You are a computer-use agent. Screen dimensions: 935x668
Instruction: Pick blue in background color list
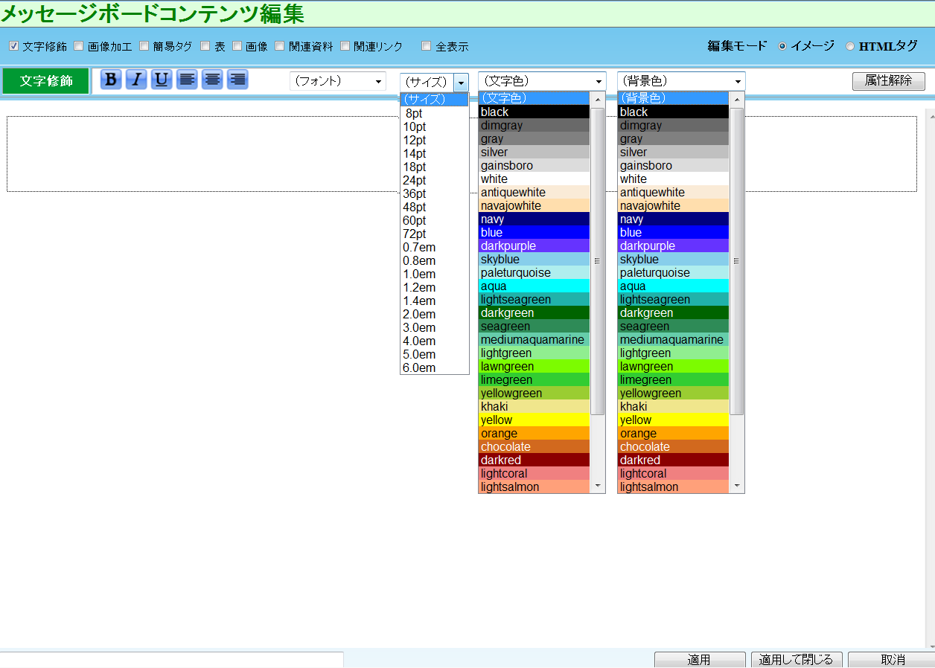(673, 233)
